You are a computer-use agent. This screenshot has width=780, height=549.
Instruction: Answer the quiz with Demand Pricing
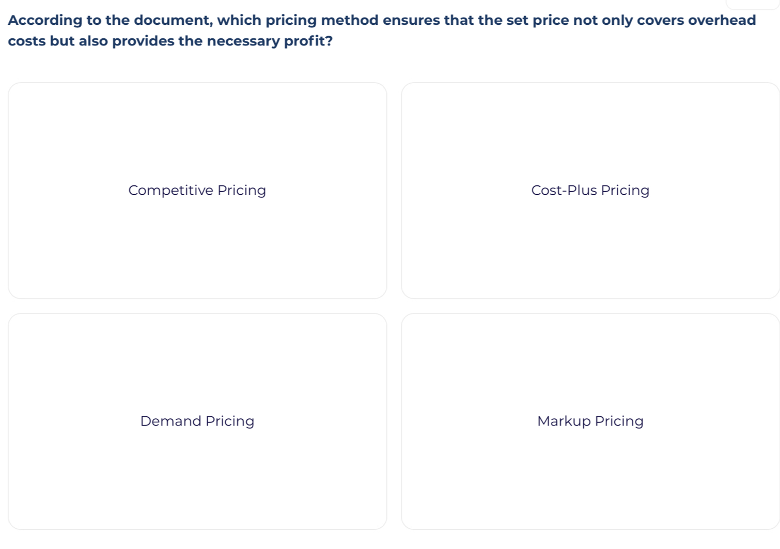pos(197,465)
